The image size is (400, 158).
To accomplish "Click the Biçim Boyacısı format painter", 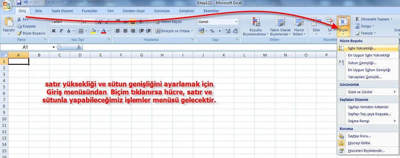I will [x=31, y=33].
